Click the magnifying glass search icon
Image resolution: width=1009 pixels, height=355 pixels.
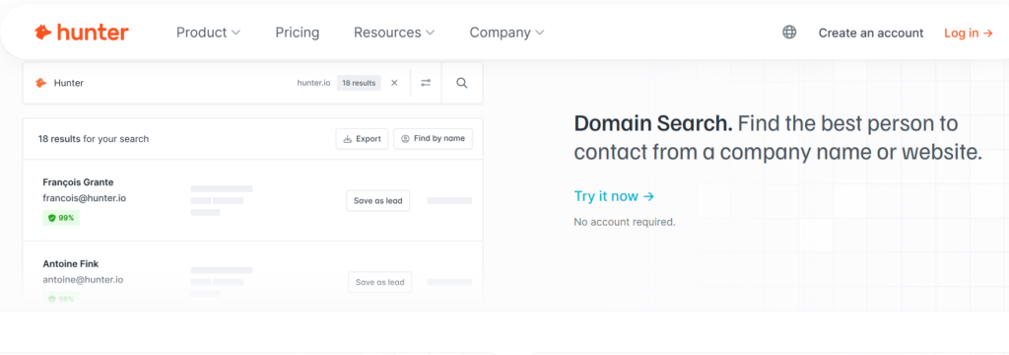pyautogui.click(x=461, y=83)
